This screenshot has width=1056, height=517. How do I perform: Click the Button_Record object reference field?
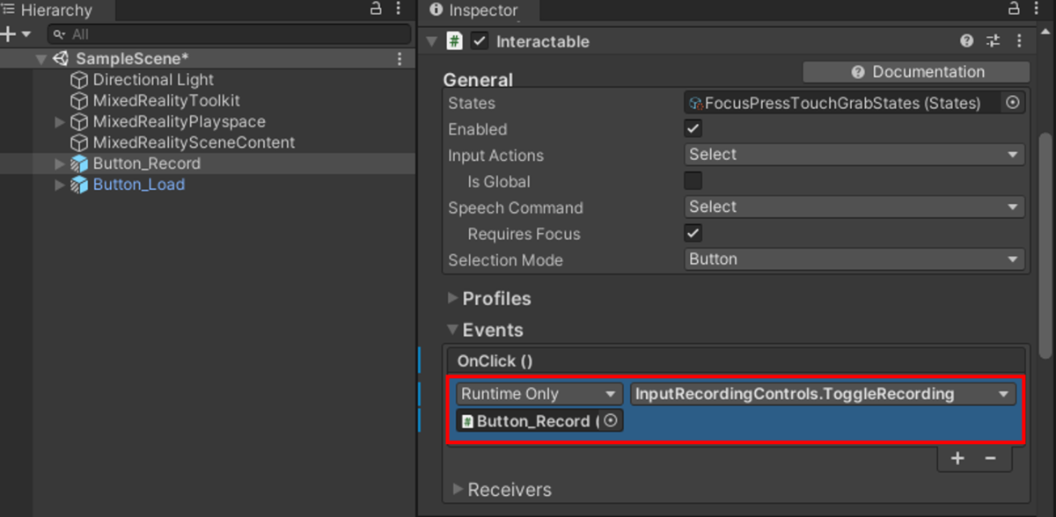[x=528, y=421]
